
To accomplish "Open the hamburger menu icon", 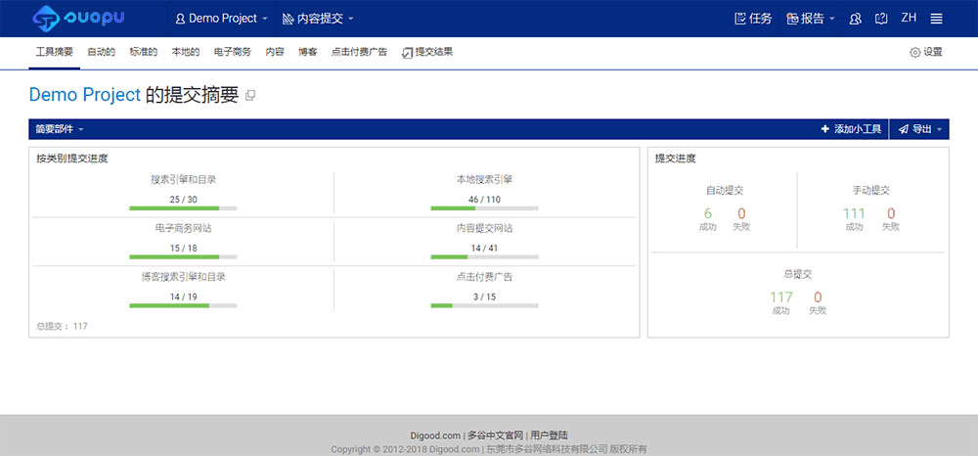I will 936,19.
